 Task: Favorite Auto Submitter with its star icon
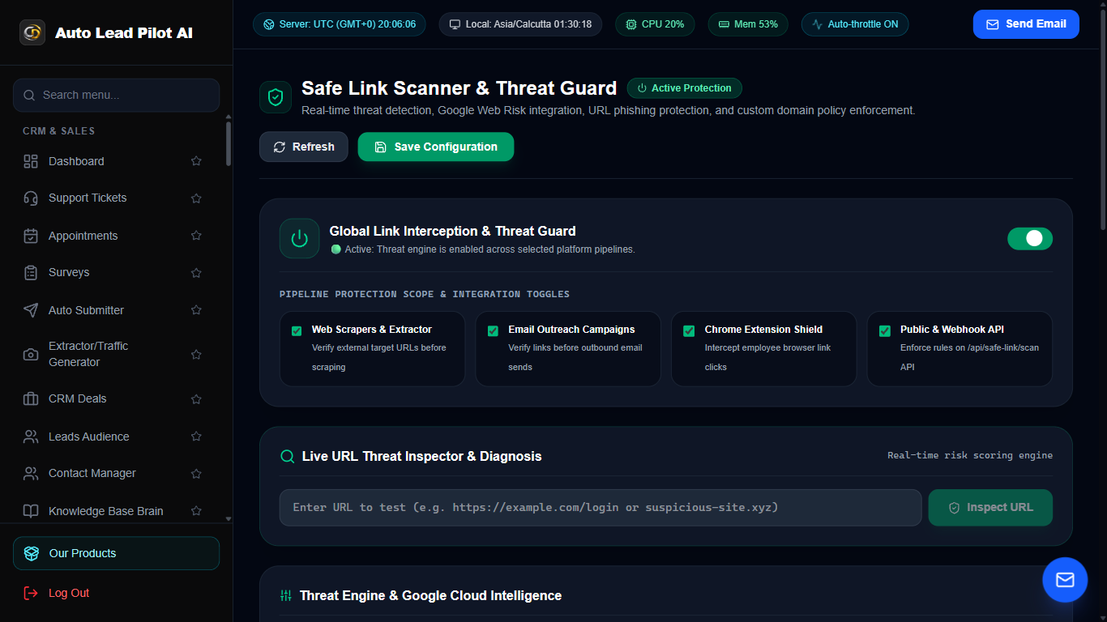point(196,310)
